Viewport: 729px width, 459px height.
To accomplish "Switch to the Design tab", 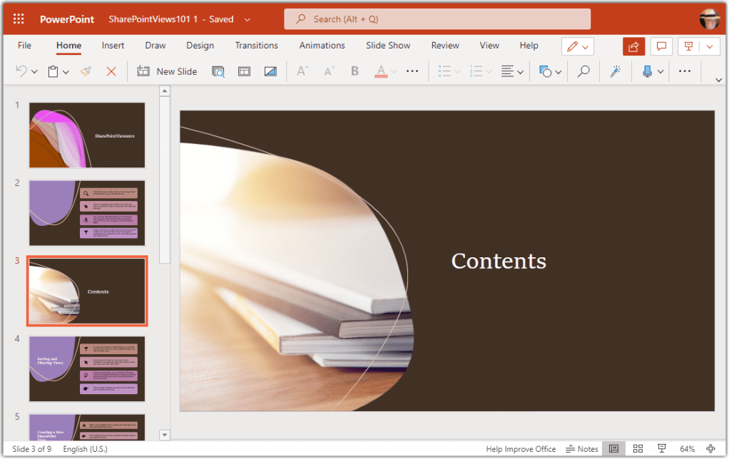I will 200,46.
